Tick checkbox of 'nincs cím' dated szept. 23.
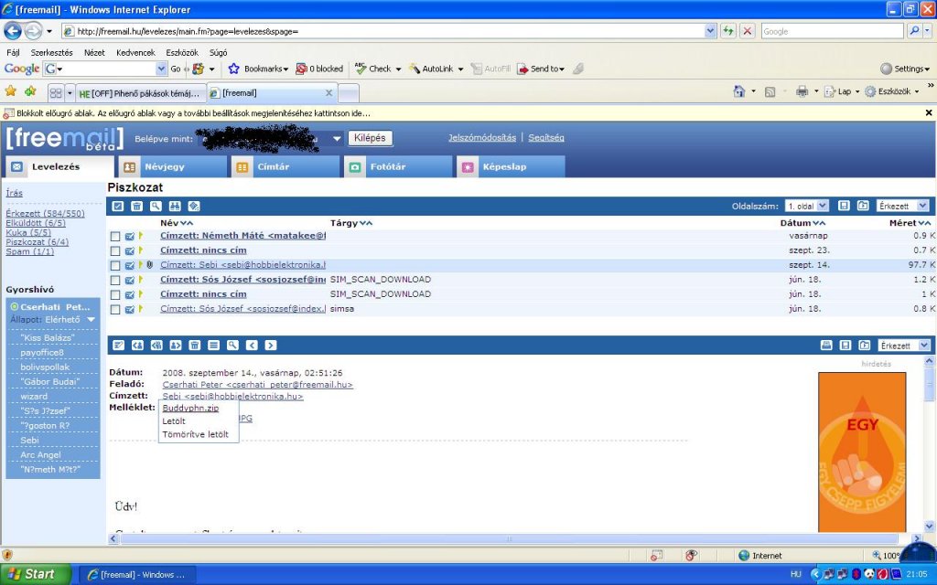The height and width of the screenshot is (585, 937). click(115, 250)
